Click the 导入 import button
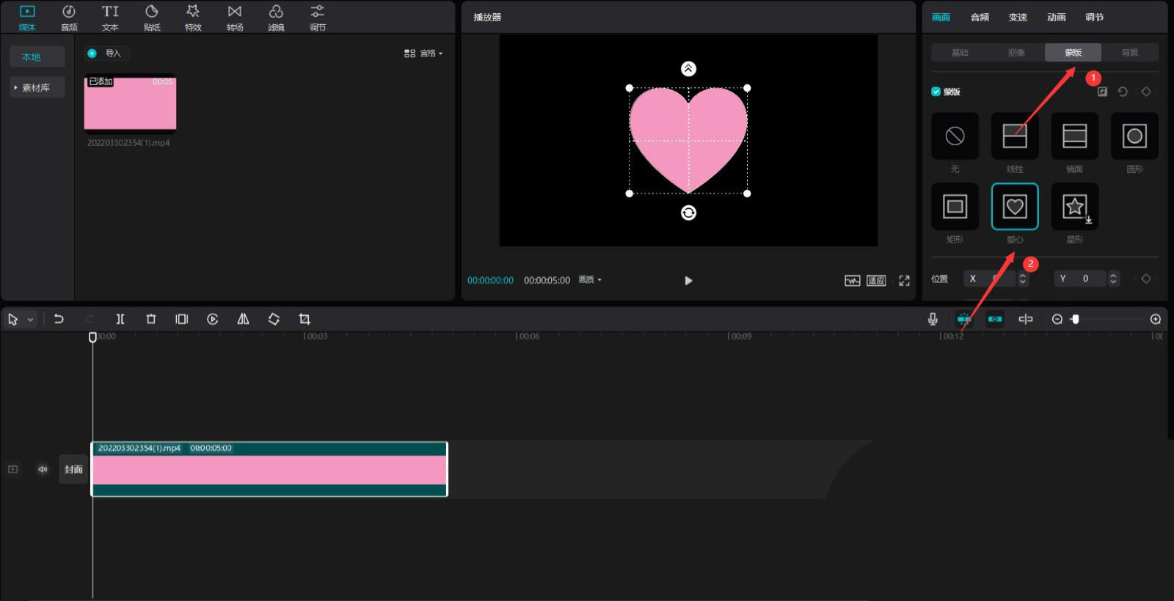1174x601 pixels. click(107, 54)
